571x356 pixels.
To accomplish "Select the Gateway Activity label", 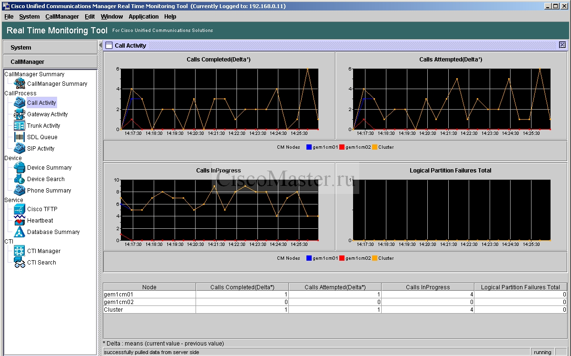I will [47, 114].
